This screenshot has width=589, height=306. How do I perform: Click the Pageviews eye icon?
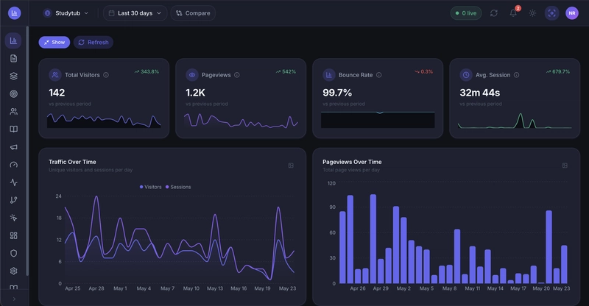point(192,75)
